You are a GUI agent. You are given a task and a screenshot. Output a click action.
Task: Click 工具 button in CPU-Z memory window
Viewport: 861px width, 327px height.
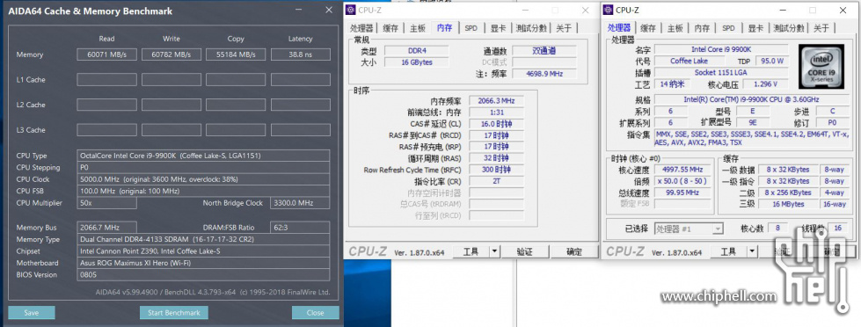coord(471,251)
